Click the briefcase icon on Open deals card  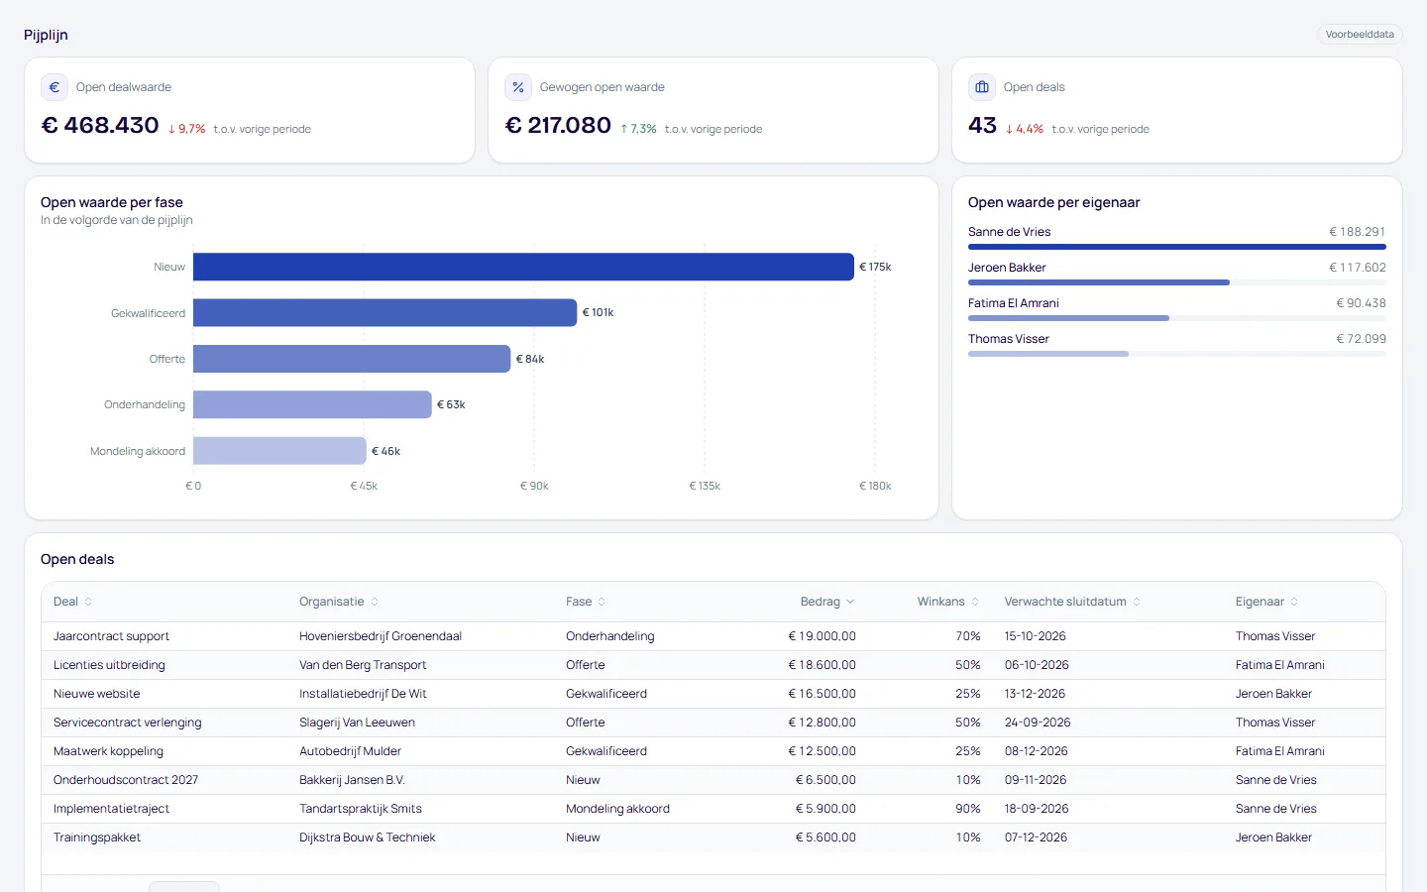pyautogui.click(x=982, y=87)
